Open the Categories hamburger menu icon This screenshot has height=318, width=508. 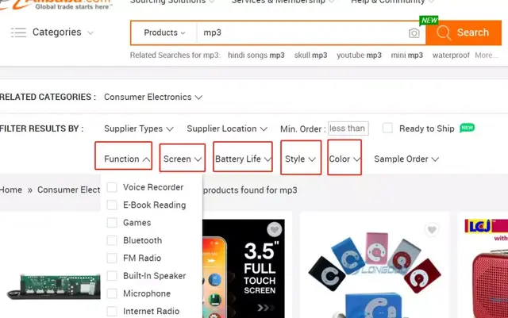click(x=18, y=33)
